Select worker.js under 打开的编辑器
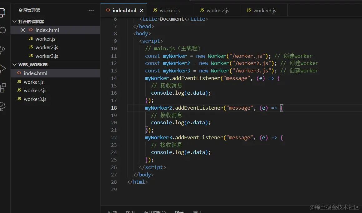 point(55,39)
